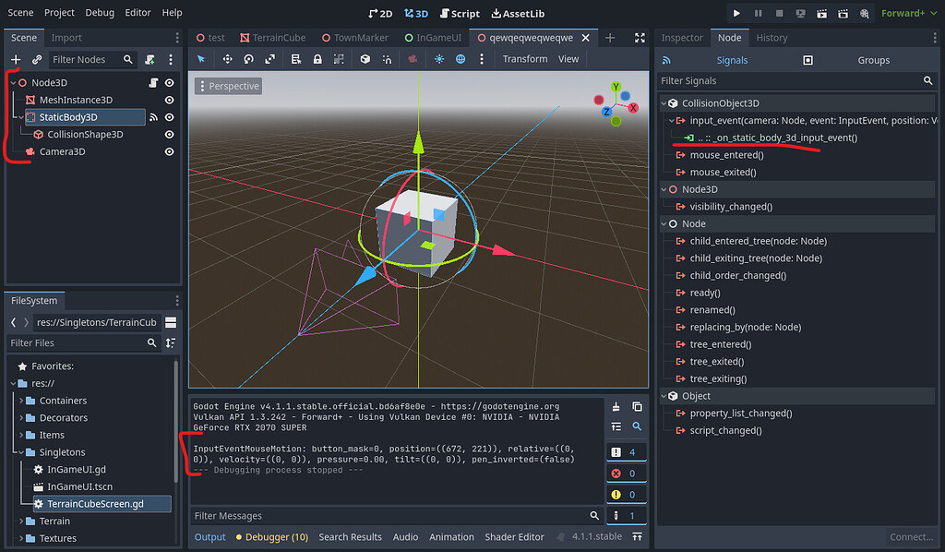Select the Move tool in the viewport toolbar
This screenshot has height=552, width=945.
[227, 59]
